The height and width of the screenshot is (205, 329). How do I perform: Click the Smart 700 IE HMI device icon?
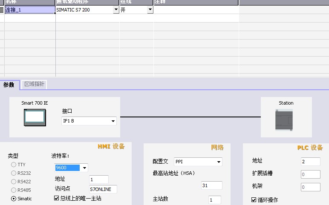(35, 117)
